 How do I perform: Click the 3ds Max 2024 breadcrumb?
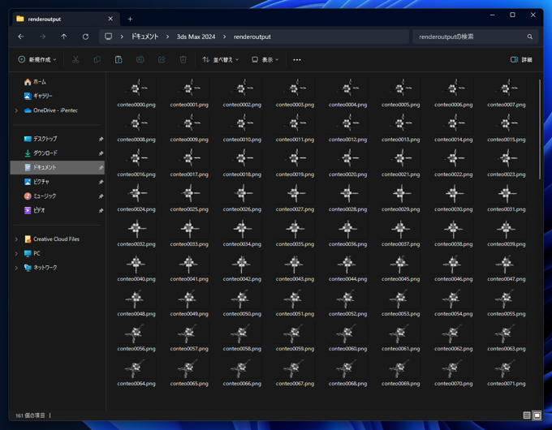tap(196, 37)
